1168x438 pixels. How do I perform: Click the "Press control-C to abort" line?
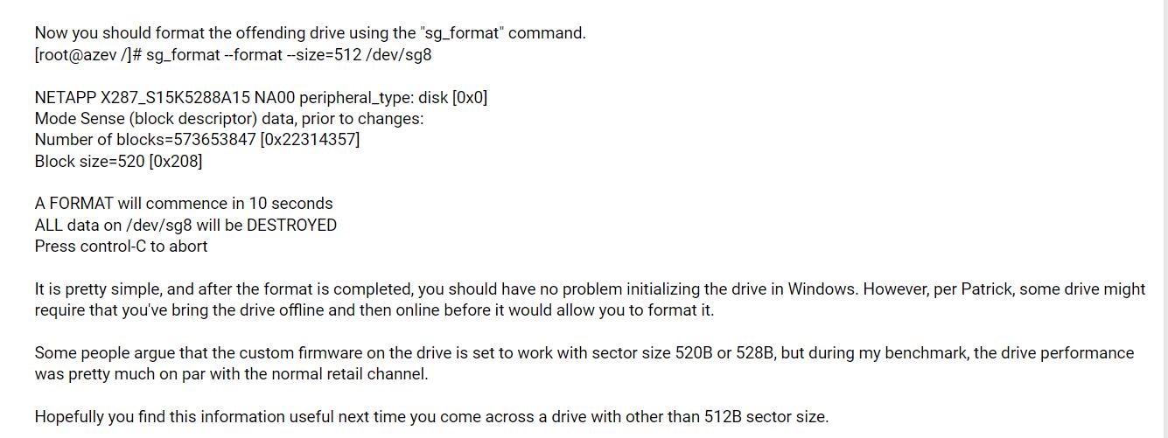click(121, 246)
